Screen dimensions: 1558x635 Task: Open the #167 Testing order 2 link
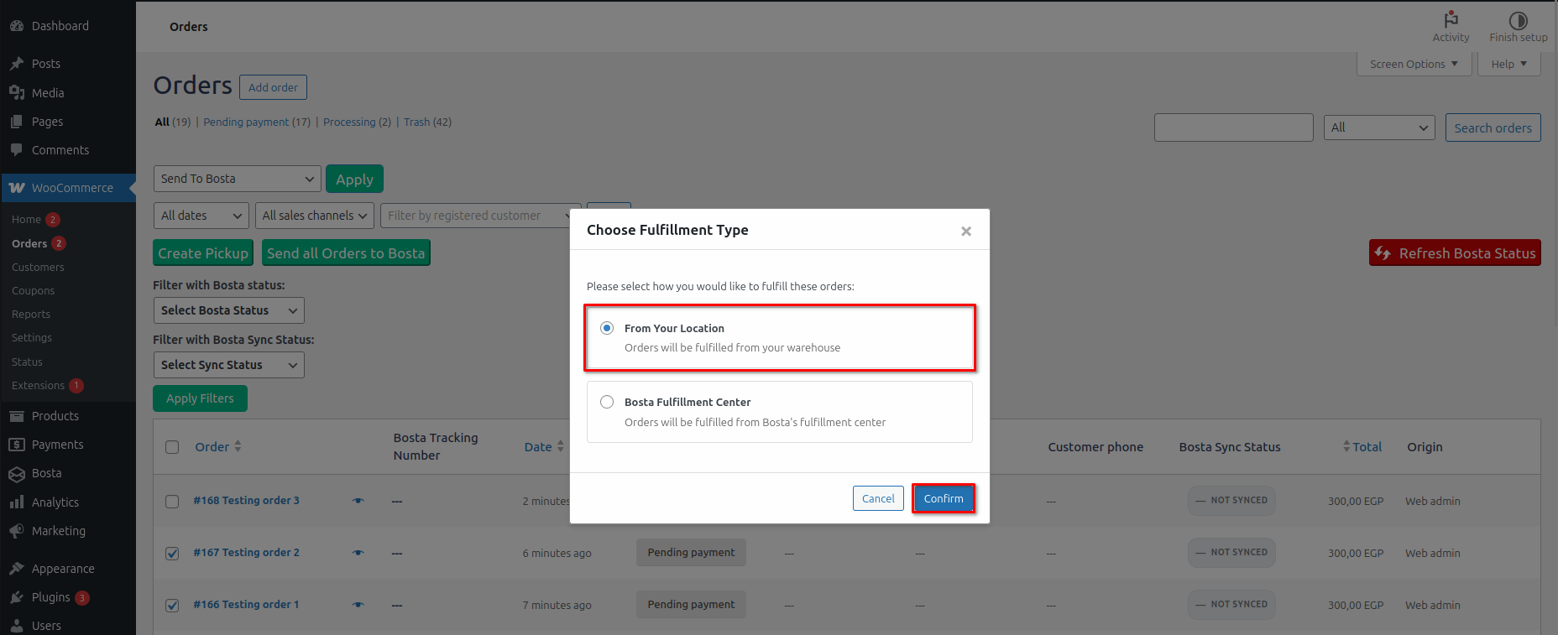pyautogui.click(x=246, y=553)
